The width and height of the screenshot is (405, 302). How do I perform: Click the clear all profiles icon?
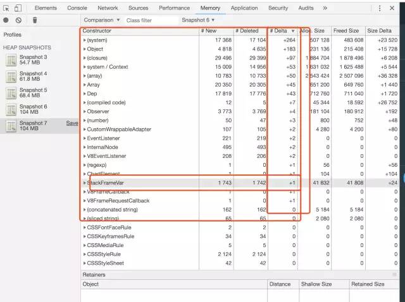18,20
